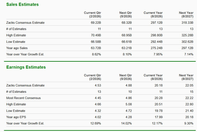Click the Earnings Current Year (8/2026) column header
Screen dimensions: 197x132
153,77
